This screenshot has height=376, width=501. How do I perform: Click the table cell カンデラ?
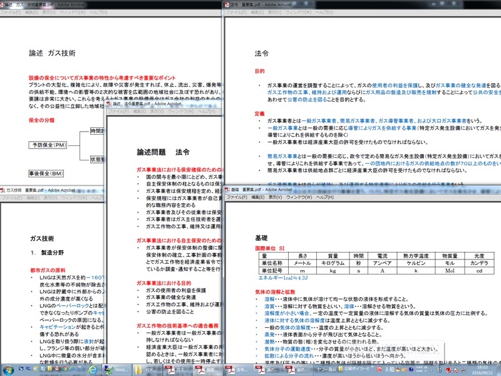pyautogui.click(x=479, y=263)
